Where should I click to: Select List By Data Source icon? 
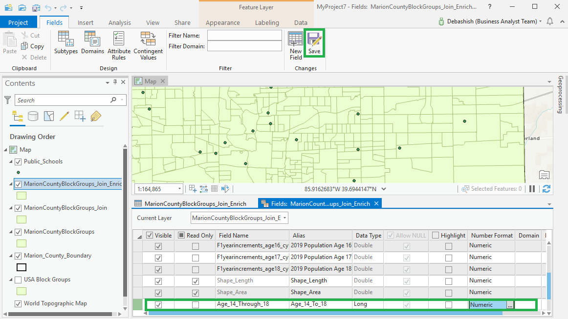[x=33, y=116]
